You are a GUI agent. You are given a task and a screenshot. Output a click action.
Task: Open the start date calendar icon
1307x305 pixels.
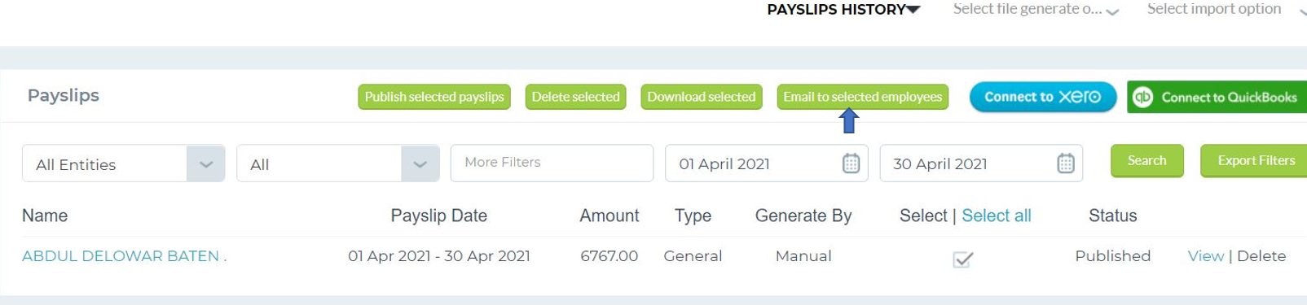[x=851, y=163]
